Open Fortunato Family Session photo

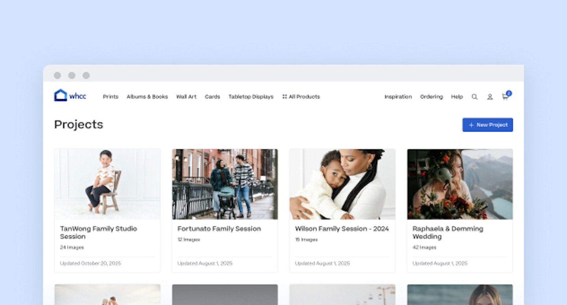225,184
